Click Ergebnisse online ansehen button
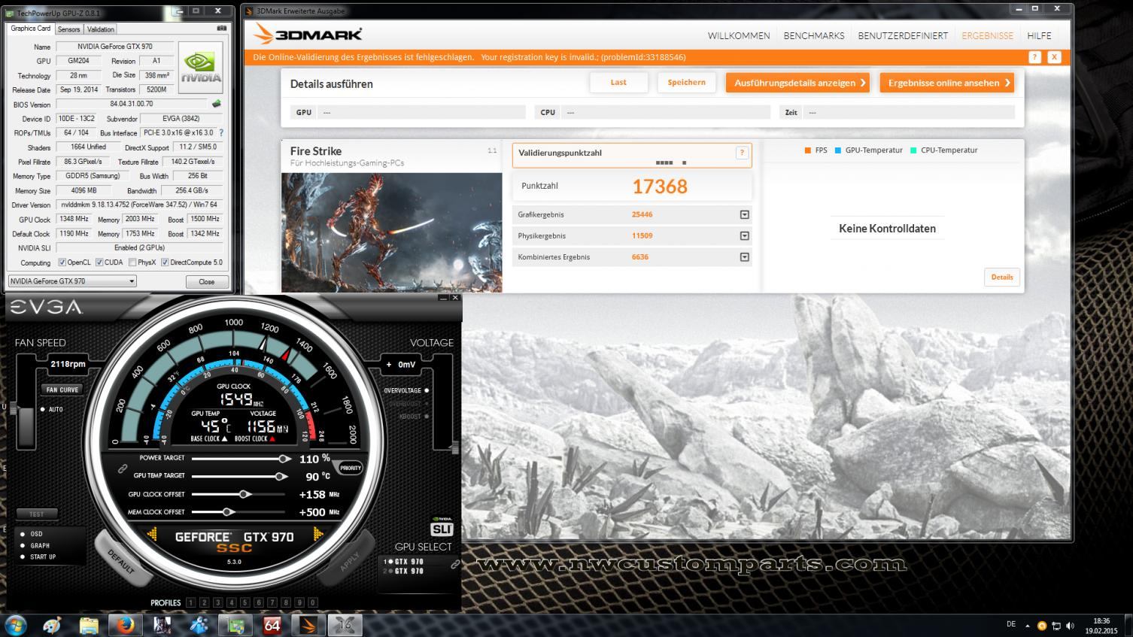Viewport: 1133px width, 637px height. [x=947, y=83]
